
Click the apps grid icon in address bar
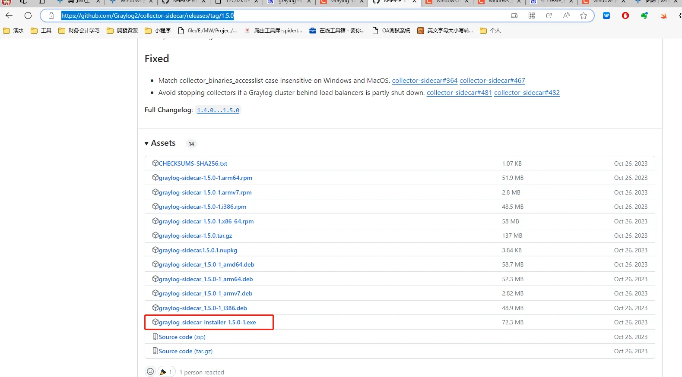tap(532, 16)
